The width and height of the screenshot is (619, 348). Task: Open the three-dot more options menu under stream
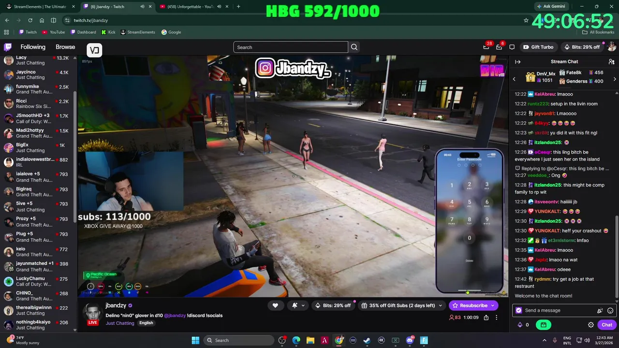point(496,318)
